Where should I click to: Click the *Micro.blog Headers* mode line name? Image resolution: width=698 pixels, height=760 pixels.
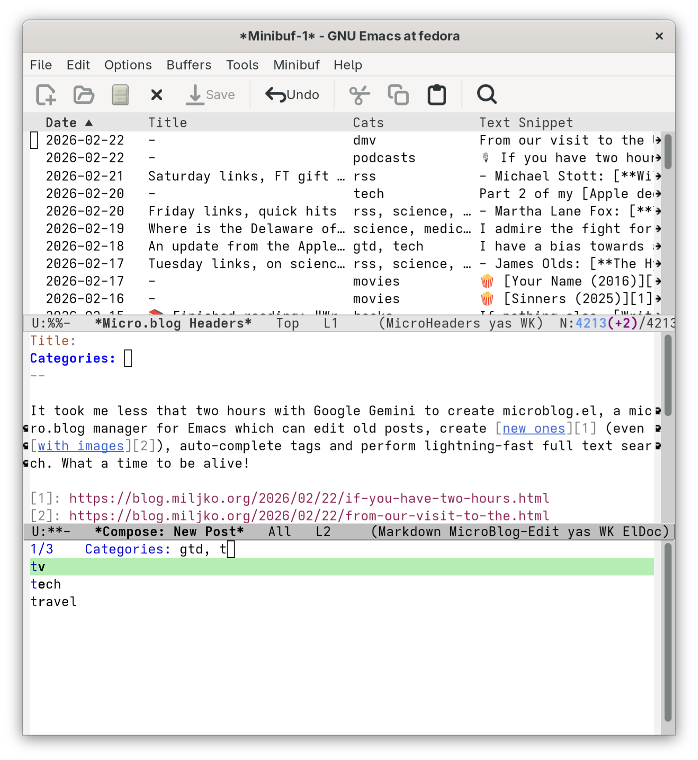[173, 323]
